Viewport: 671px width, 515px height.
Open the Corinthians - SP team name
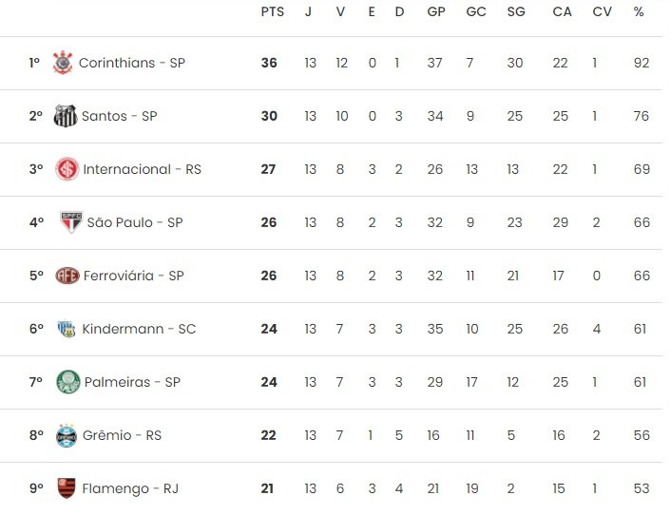click(x=132, y=63)
